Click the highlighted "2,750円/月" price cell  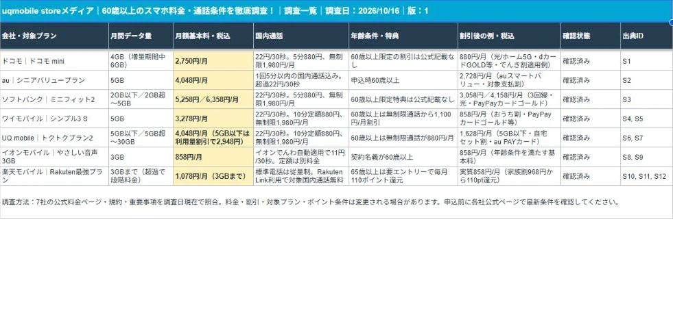(213, 61)
